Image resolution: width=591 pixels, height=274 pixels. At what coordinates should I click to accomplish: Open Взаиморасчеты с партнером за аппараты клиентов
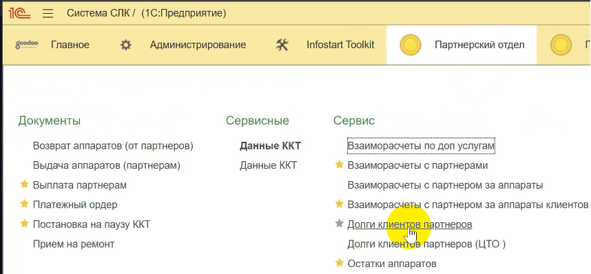(x=468, y=205)
